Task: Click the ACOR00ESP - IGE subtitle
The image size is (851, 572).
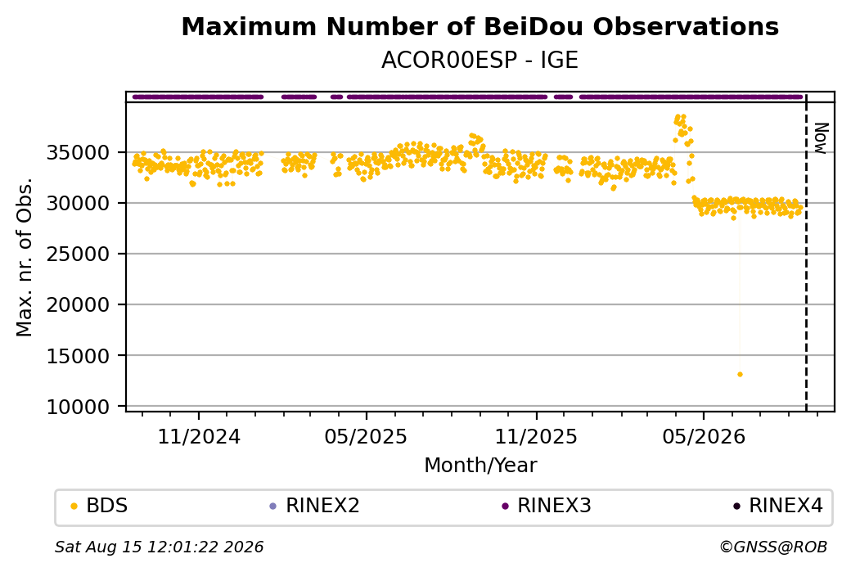Action: (480, 61)
